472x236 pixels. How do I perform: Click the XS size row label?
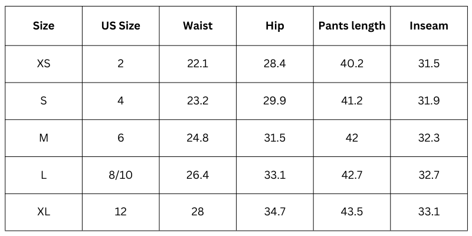pyautogui.click(x=44, y=64)
